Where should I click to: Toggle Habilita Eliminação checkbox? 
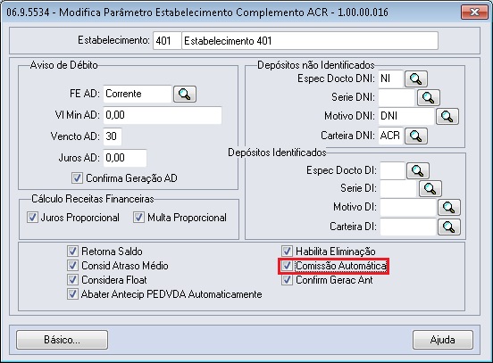pyautogui.click(x=287, y=252)
